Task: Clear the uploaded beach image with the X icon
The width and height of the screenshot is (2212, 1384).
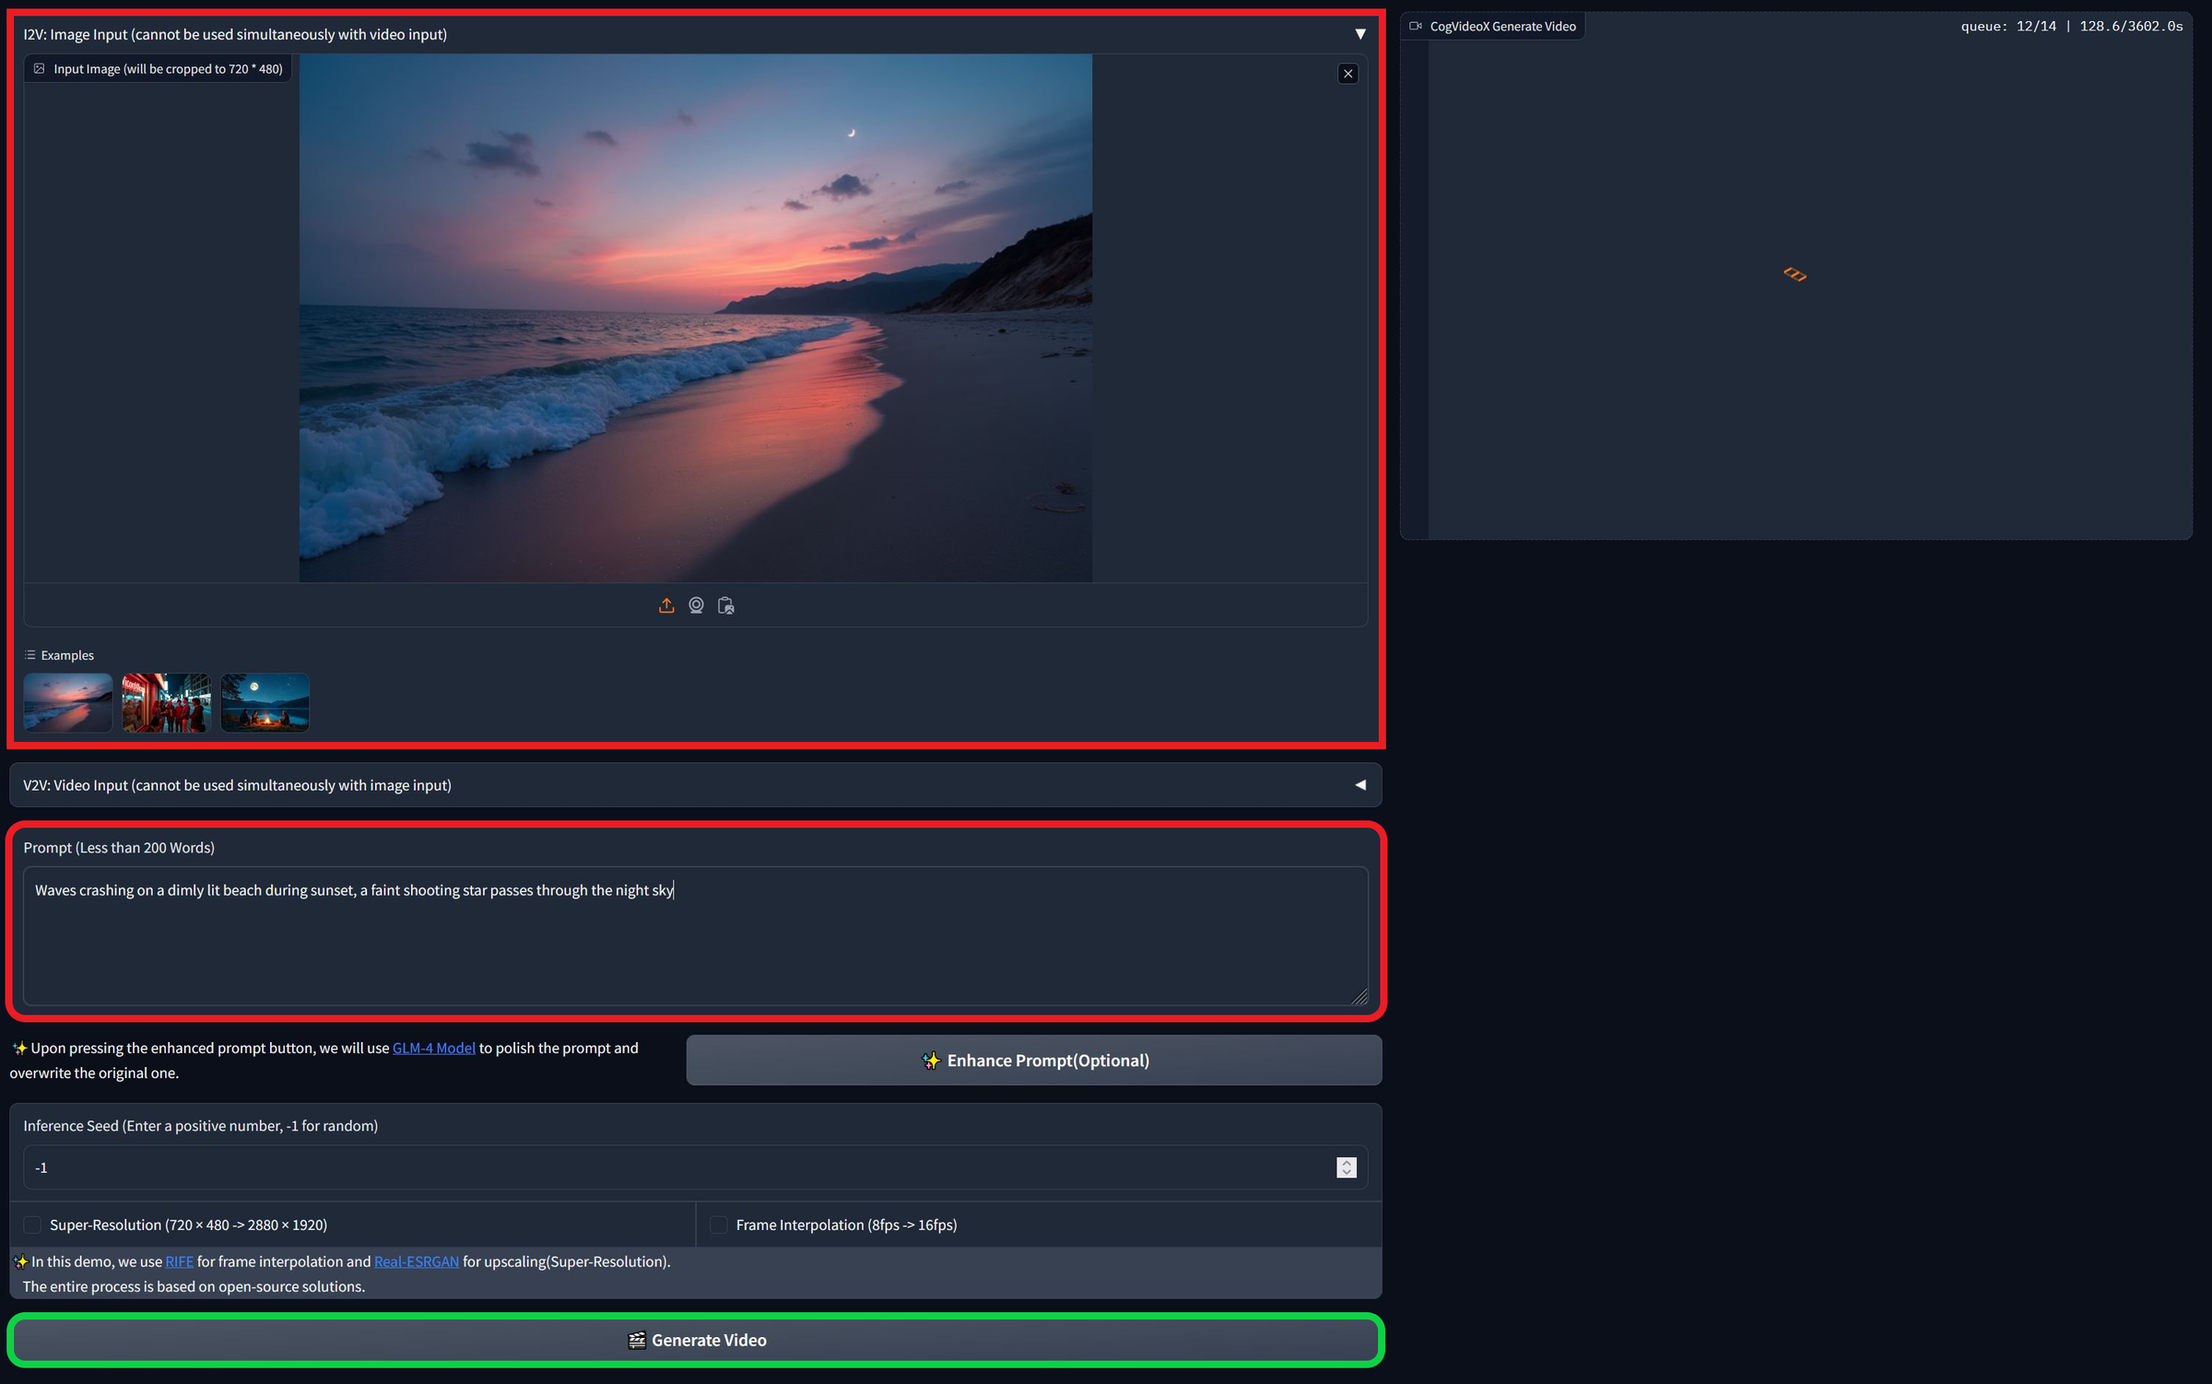Action: point(1347,73)
